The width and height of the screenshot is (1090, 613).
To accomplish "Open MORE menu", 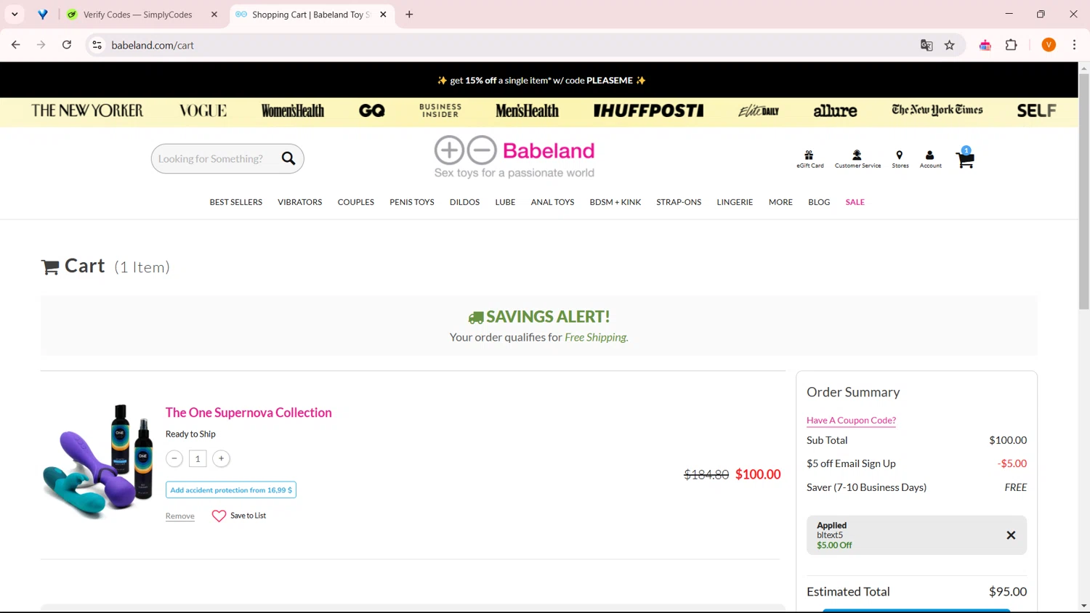I will click(780, 202).
